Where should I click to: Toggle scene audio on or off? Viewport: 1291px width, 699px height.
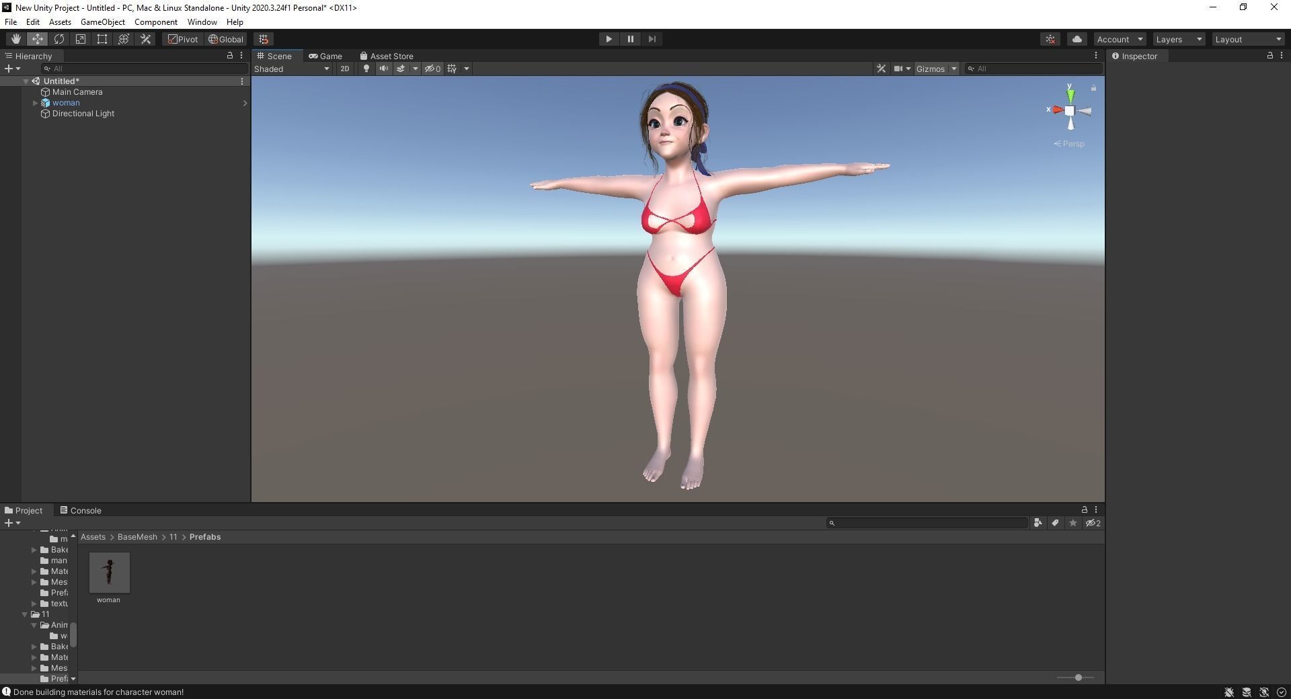click(383, 69)
